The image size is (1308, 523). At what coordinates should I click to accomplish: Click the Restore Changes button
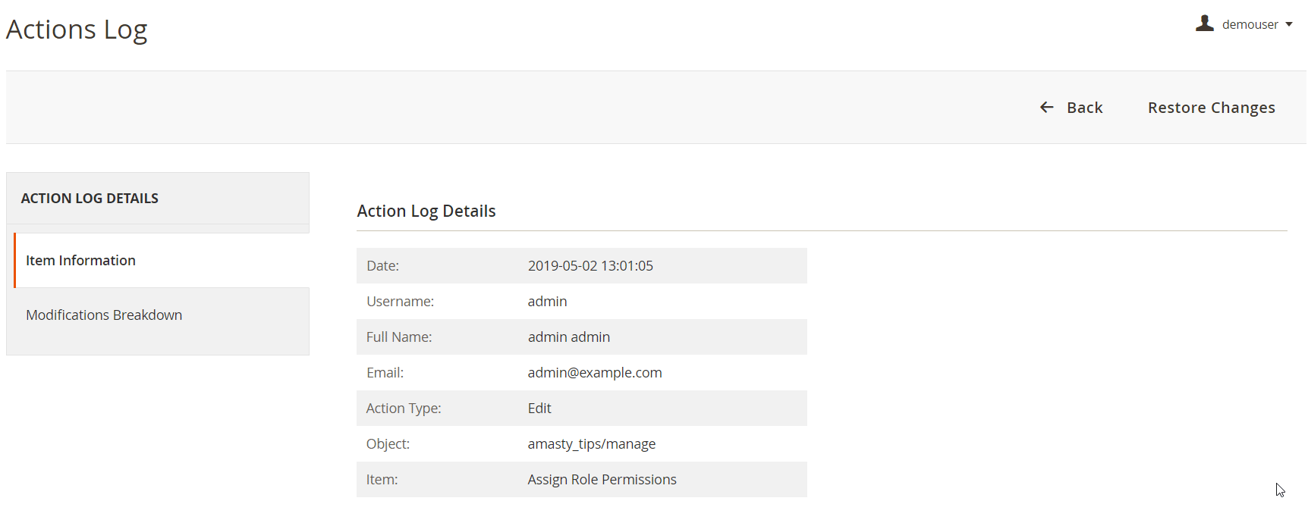click(1211, 108)
